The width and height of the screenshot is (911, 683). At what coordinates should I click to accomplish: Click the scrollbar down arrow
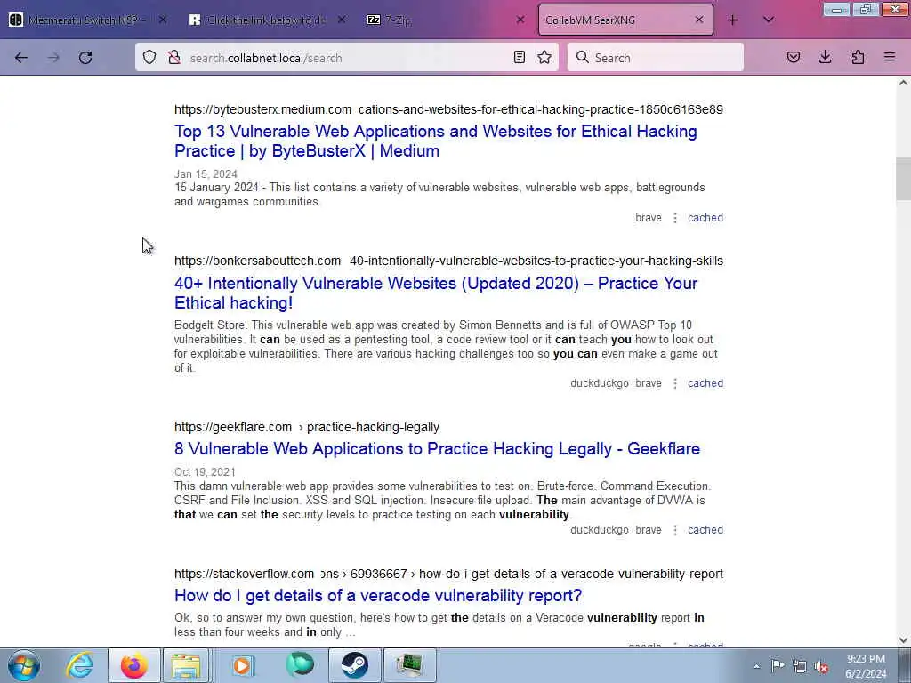[x=903, y=640]
